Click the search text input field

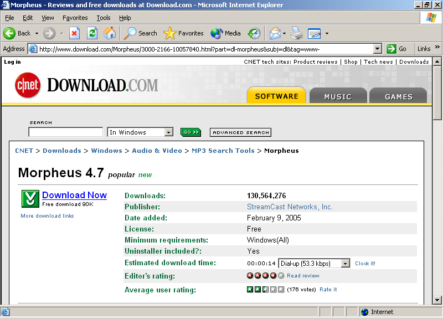65,132
